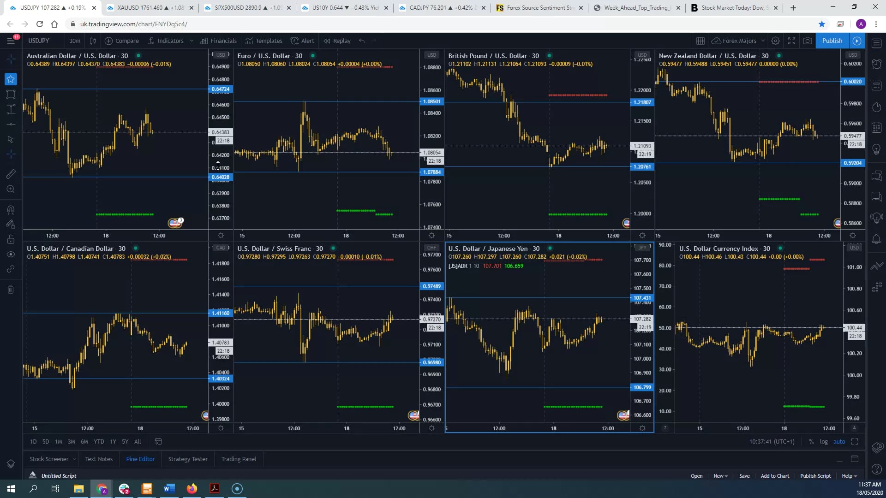
Task: Toggle log scale on the chart
Action: pos(824,442)
